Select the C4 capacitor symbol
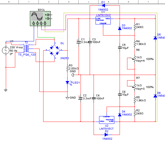Viewport: 165px width, 143px height. (94, 98)
